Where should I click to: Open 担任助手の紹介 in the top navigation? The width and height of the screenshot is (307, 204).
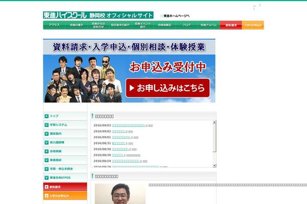tap(120, 25)
